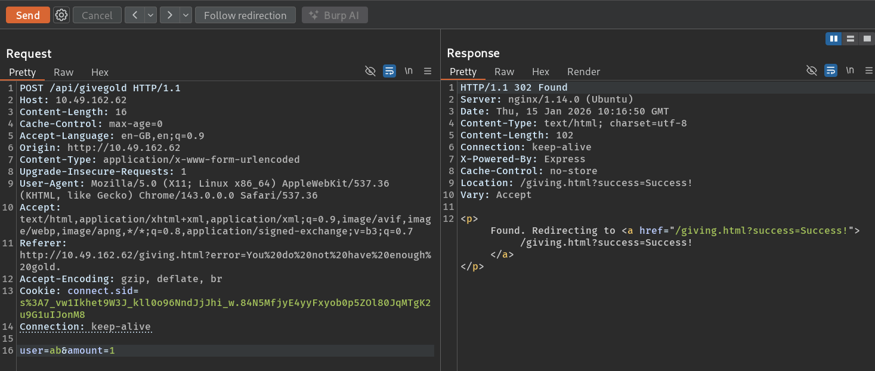Click the Follow redirection button
Viewport: 875px width, 371px height.
245,15
